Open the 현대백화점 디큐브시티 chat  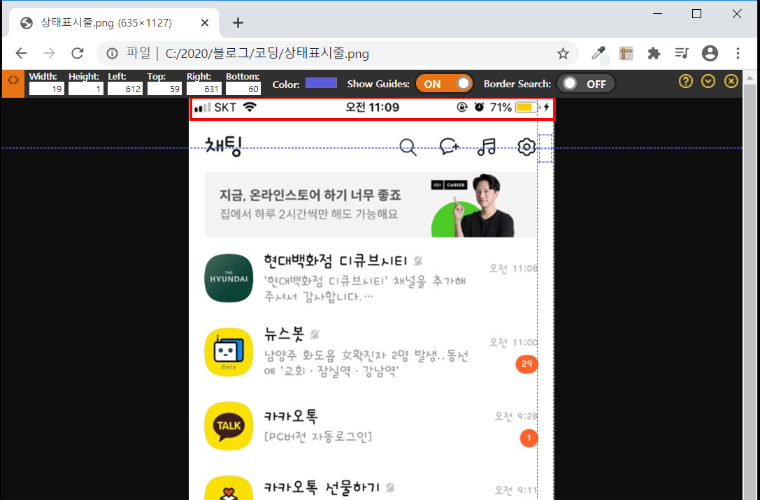[371, 279]
